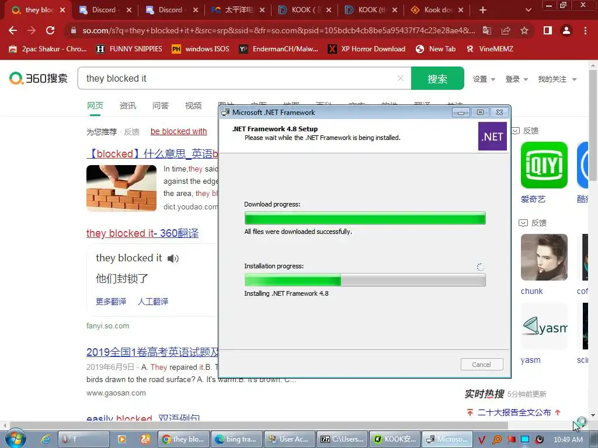This screenshot has width=598, height=448.
Task: Open the 2019全国1卷高考英语试题 result
Action: [x=152, y=352]
